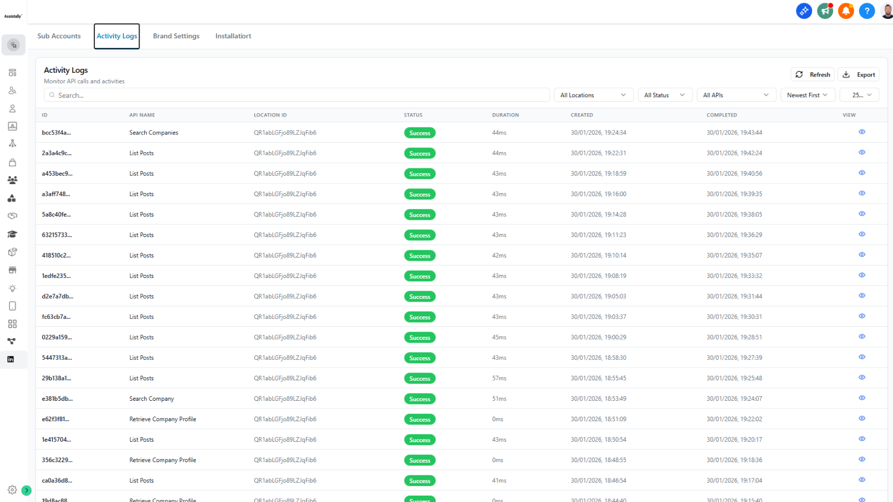Expand the All Status filter
This screenshot has width=893, height=502.
[664, 95]
